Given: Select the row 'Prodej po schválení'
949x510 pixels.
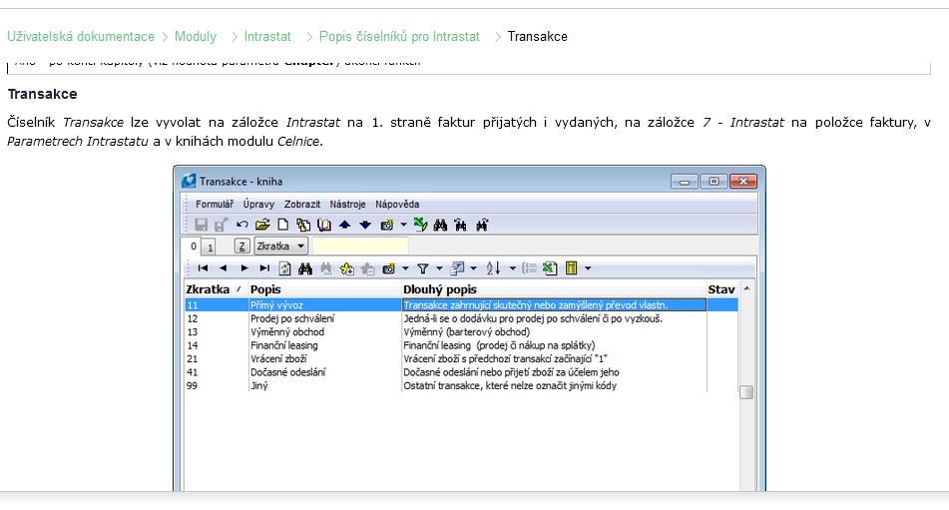Looking at the screenshot, I should click(461, 318).
